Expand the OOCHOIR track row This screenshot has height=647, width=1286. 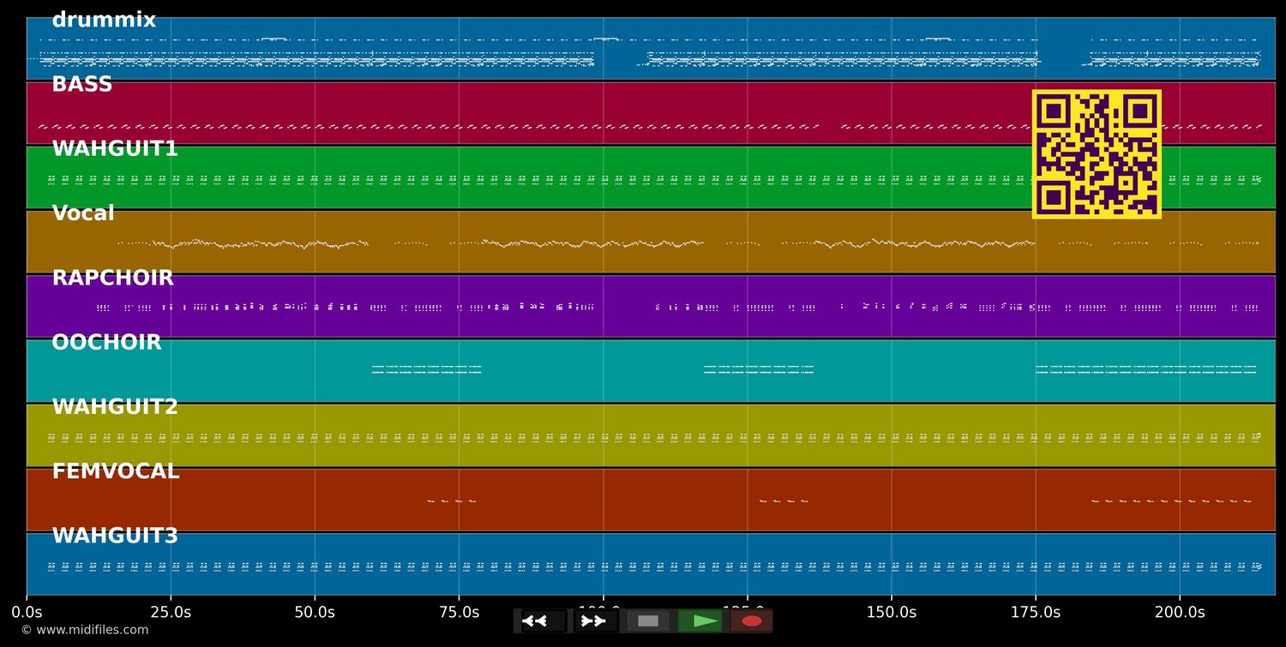pos(105,341)
